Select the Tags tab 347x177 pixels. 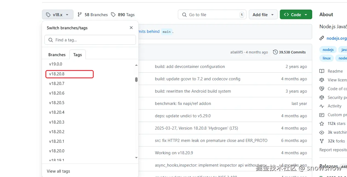coord(78,55)
